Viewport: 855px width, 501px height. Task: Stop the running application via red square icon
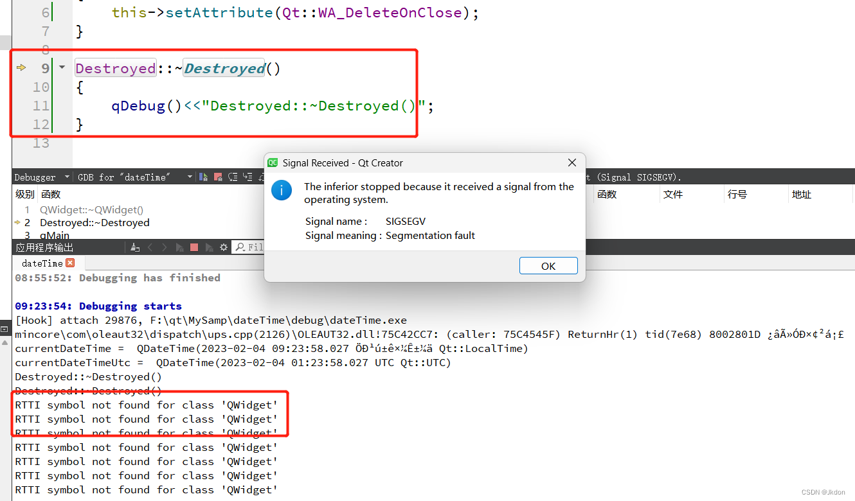194,247
